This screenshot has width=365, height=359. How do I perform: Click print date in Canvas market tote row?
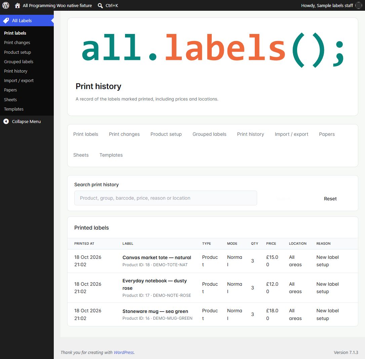(x=88, y=261)
